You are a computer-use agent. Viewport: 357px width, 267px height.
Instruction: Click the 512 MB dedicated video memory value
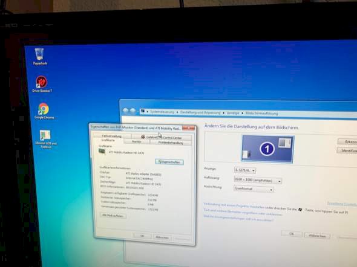[x=152, y=200]
